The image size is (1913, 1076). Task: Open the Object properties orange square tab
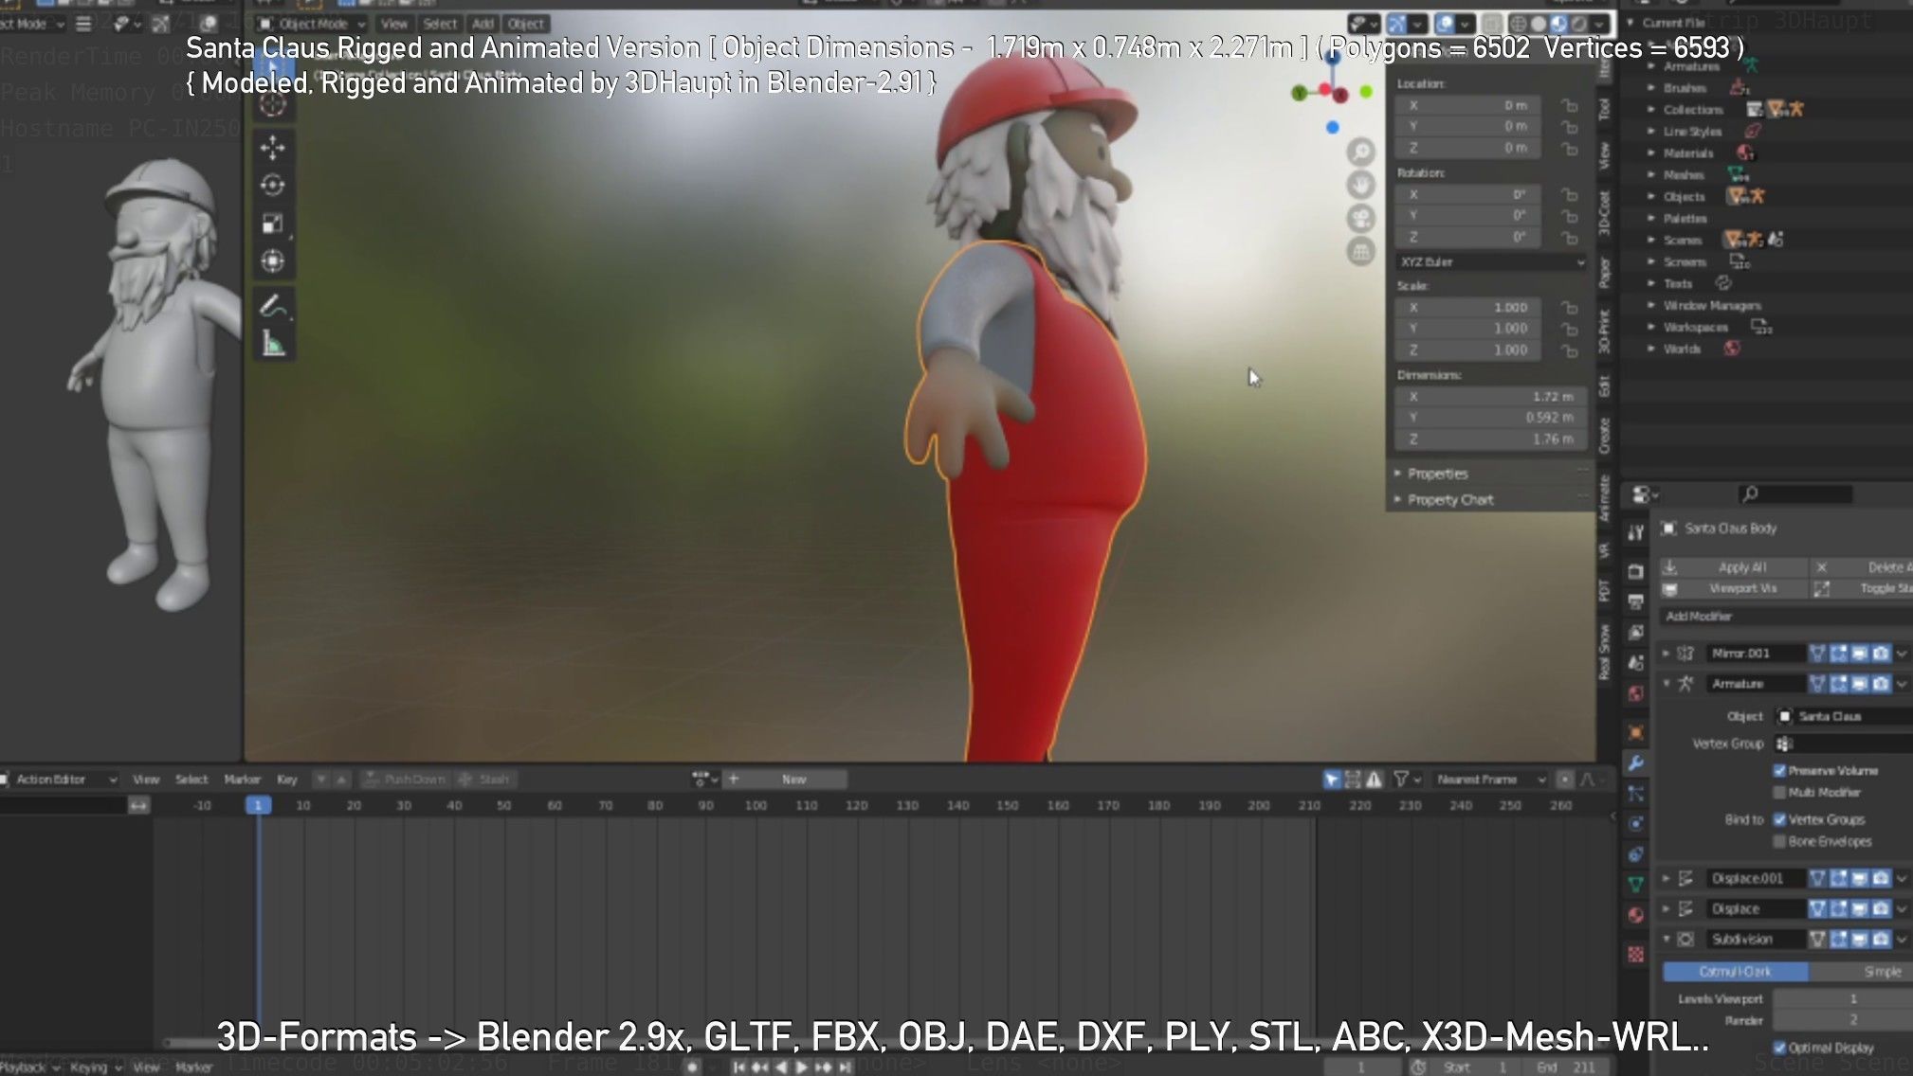pos(1636,732)
